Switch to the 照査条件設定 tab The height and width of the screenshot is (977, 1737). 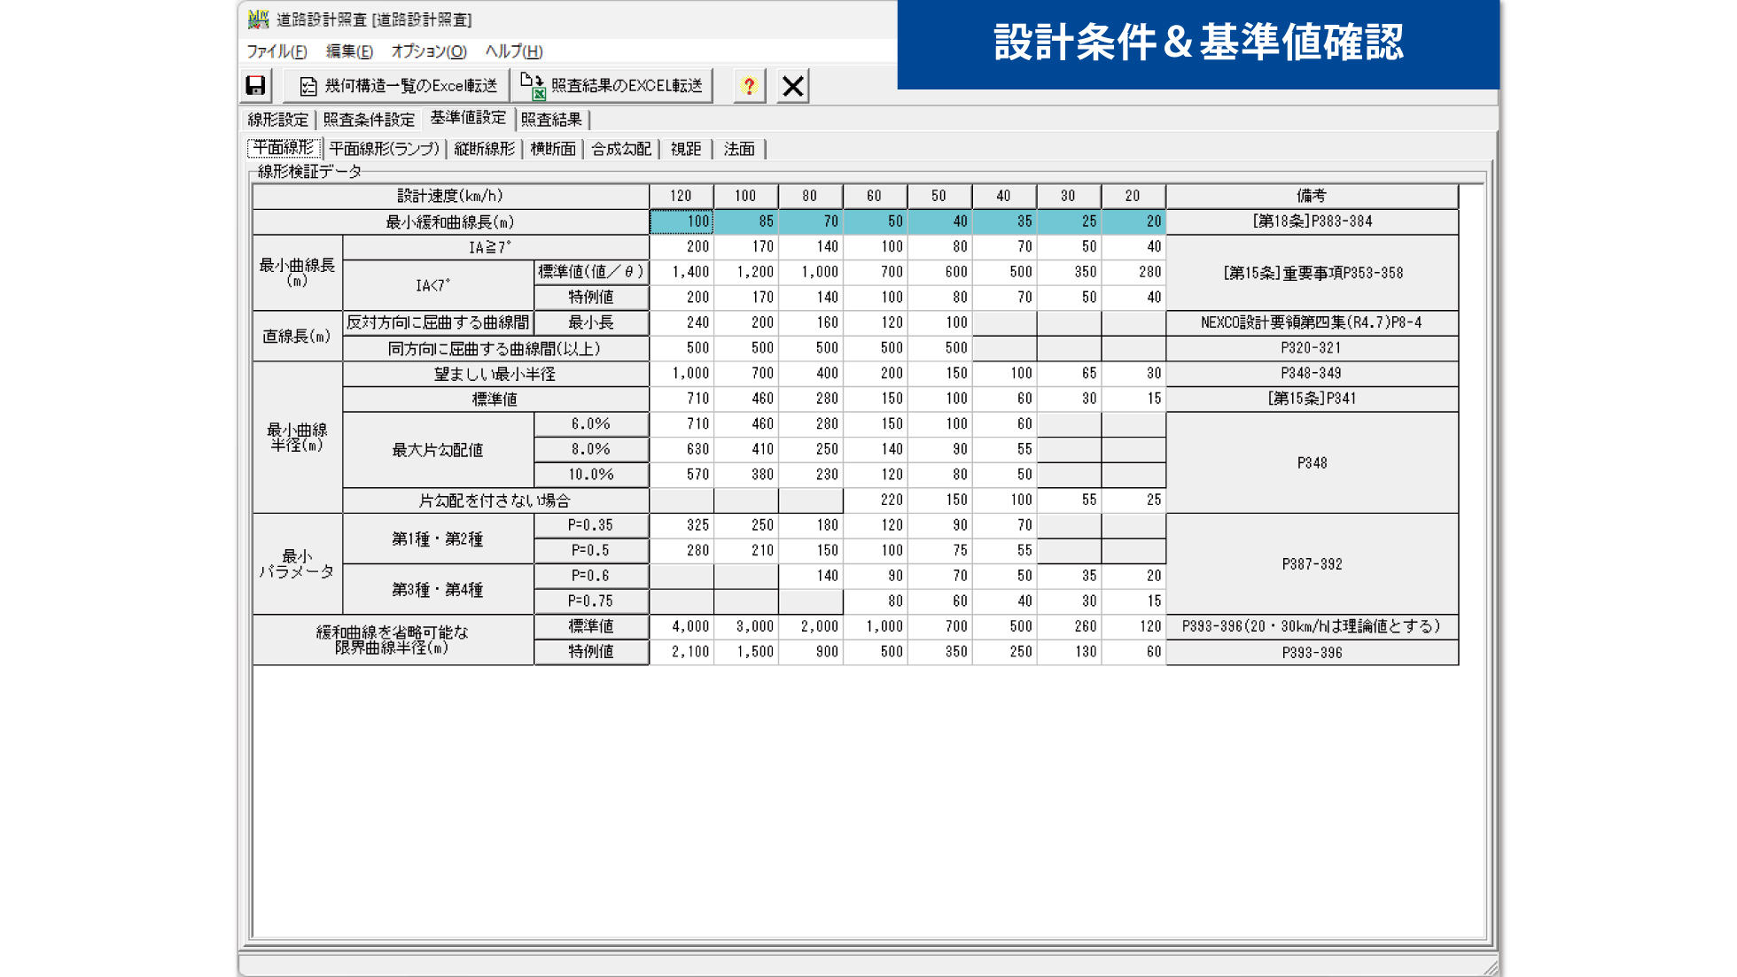coord(369,120)
